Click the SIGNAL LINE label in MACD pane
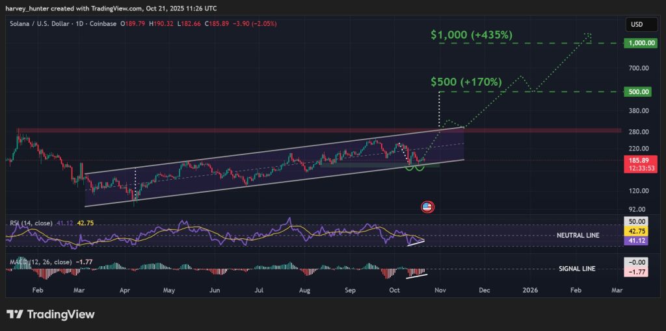Screen dimensions: 666x331 [x=577, y=269]
